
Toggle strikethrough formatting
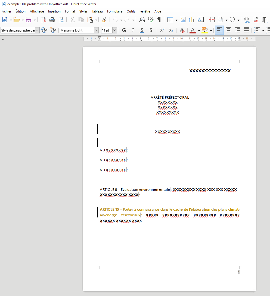pyautogui.click(x=151, y=30)
